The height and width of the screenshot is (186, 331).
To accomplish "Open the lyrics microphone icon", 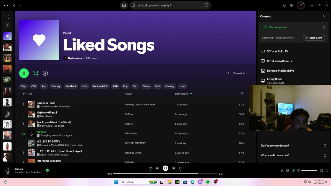I will pyautogui.click(x=282, y=171).
